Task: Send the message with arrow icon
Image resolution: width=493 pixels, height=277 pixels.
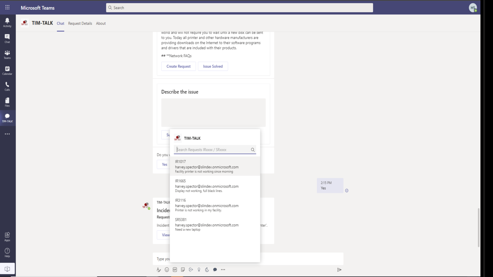Action: [339, 270]
